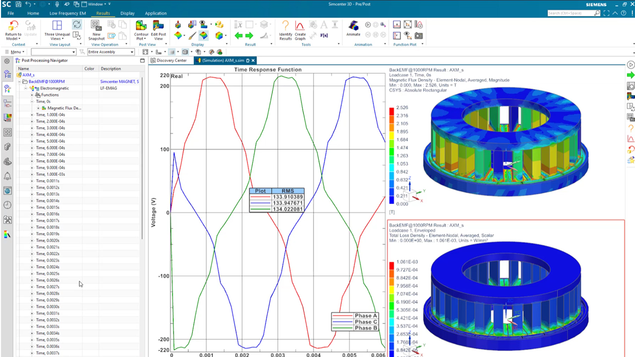Open the Create Graph tool
Screen dimensions: 635x357
pos(300,31)
